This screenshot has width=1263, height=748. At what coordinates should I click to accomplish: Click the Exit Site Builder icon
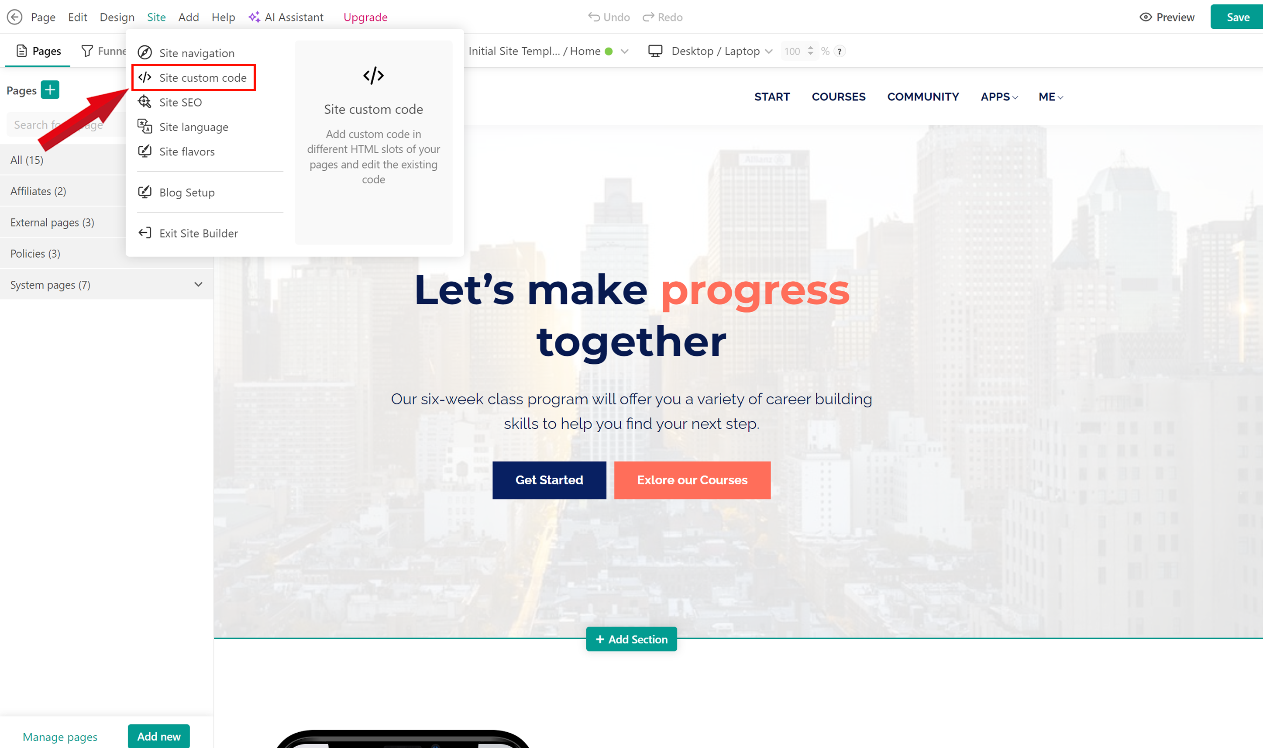click(x=145, y=232)
